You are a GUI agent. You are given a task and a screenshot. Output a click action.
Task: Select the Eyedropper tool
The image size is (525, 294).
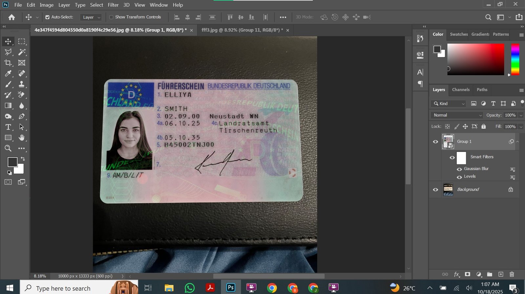[8, 73]
